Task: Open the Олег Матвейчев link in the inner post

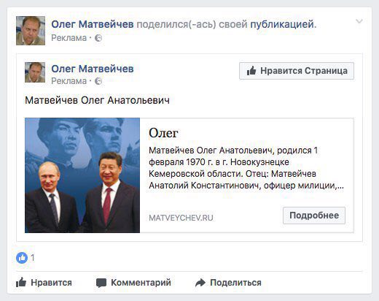Action: click(x=93, y=69)
